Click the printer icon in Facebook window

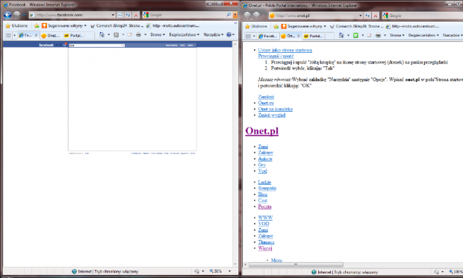click(x=138, y=35)
